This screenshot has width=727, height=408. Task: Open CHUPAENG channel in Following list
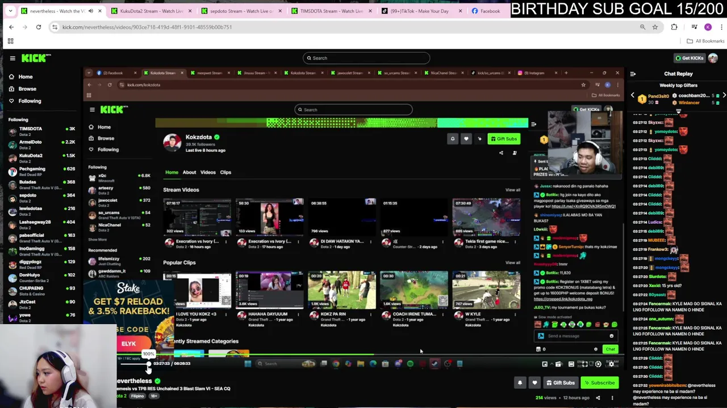coord(42,291)
